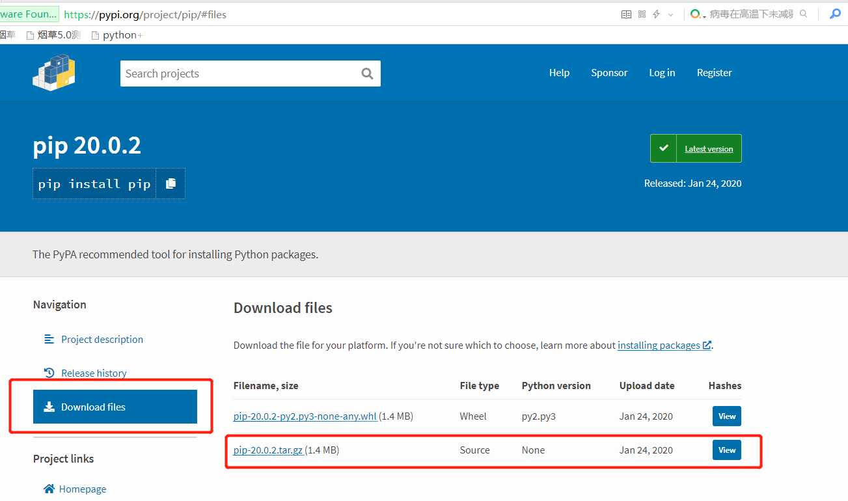The height and width of the screenshot is (501, 848).
Task: Click the Release history clock icon
Action: [x=49, y=373]
